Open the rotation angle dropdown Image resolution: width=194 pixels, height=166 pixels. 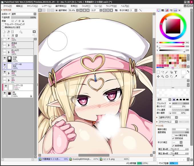pos(101,10)
